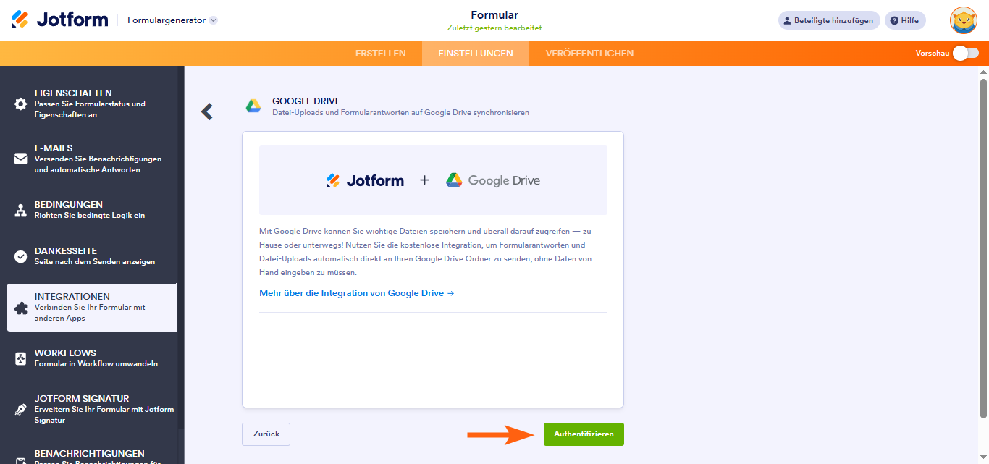Open the Hilfe button

click(x=905, y=20)
